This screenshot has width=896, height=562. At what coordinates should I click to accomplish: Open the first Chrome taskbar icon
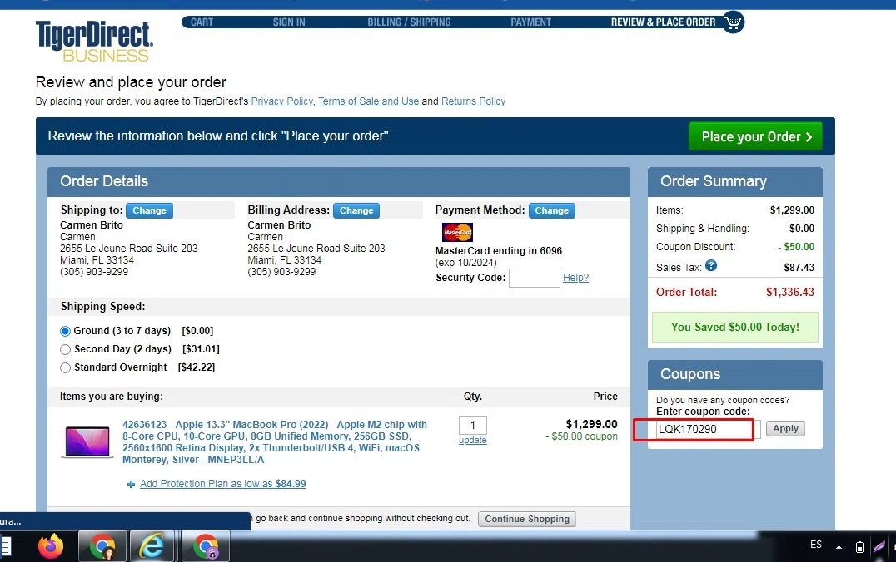102,546
